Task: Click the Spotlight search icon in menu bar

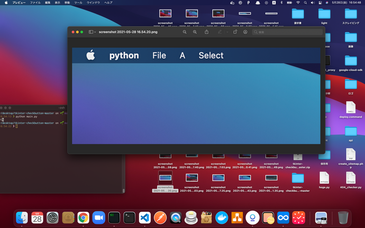Action: coord(305,3)
